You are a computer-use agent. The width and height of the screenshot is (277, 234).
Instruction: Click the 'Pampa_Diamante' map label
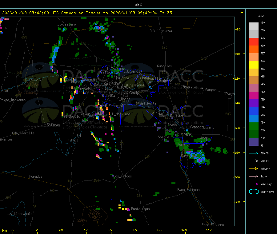click(x=13, y=100)
